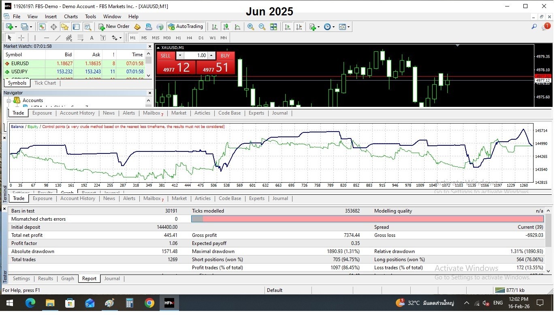The image size is (555, 315).
Task: Select the Draw Text (A) tool
Action: [x=92, y=38]
